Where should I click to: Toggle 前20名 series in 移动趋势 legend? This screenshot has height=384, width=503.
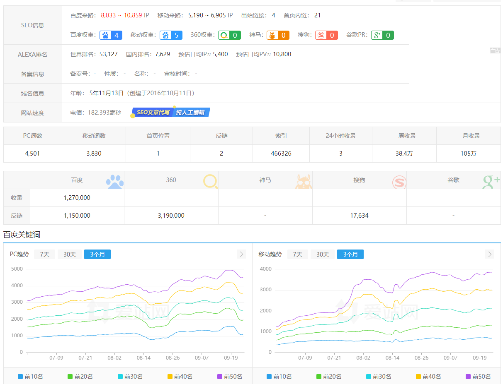329,377
